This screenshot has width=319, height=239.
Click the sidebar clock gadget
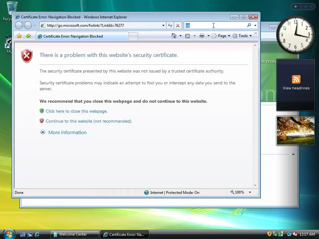pos(296,35)
